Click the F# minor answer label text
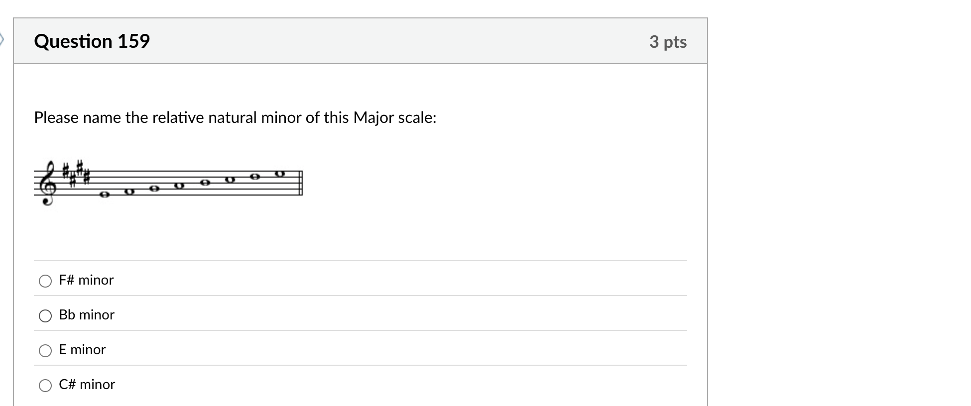 [86, 280]
